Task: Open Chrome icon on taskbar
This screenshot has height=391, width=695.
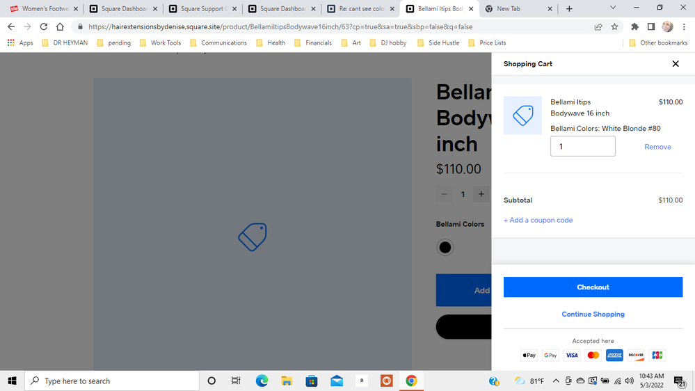Action: point(411,381)
